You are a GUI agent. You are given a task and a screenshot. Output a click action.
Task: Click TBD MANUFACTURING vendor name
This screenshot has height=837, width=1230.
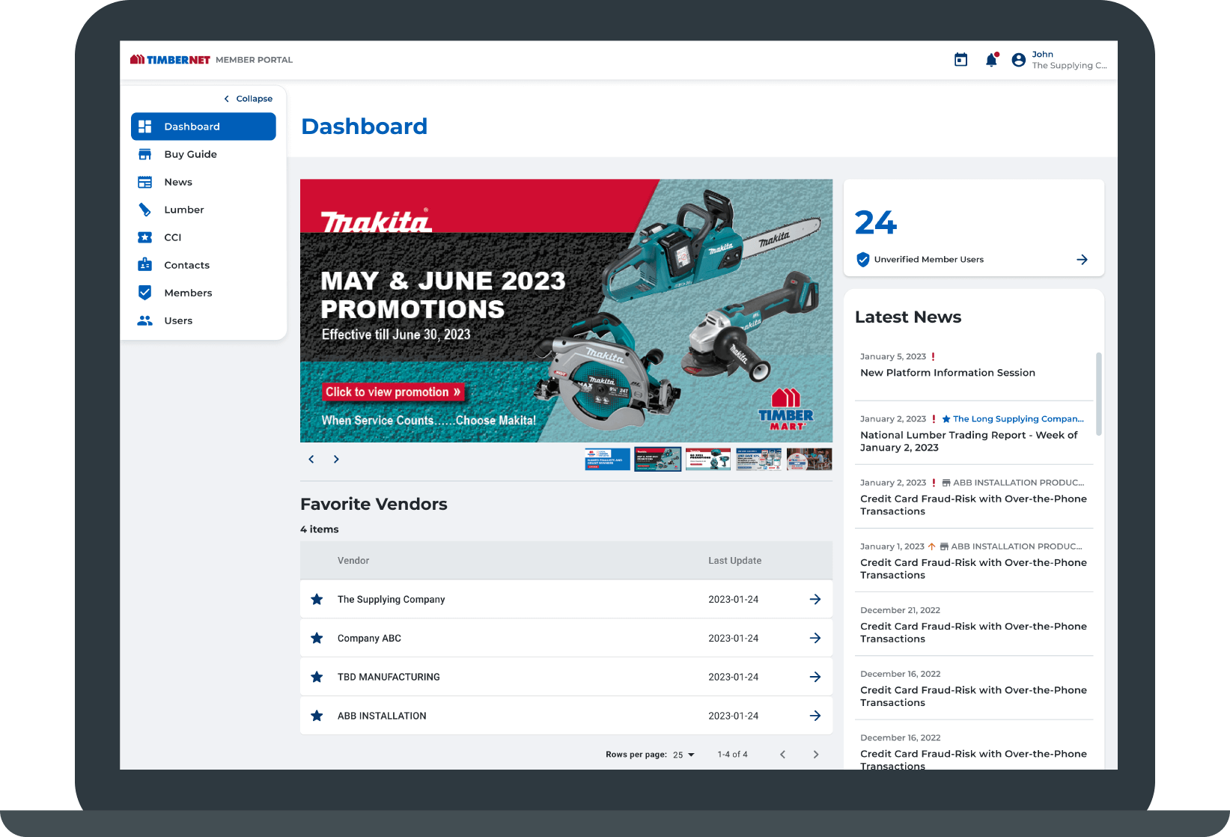click(x=389, y=678)
